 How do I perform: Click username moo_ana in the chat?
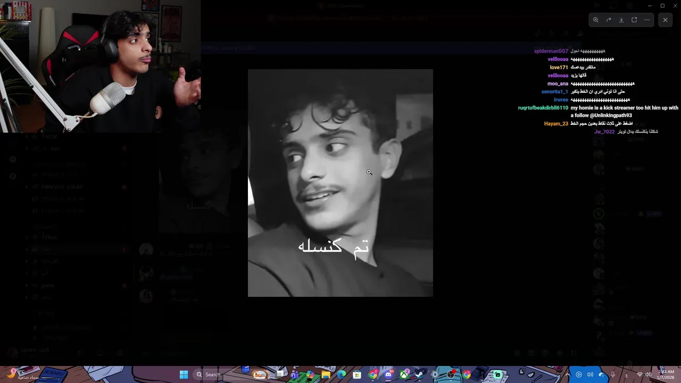[x=558, y=84]
